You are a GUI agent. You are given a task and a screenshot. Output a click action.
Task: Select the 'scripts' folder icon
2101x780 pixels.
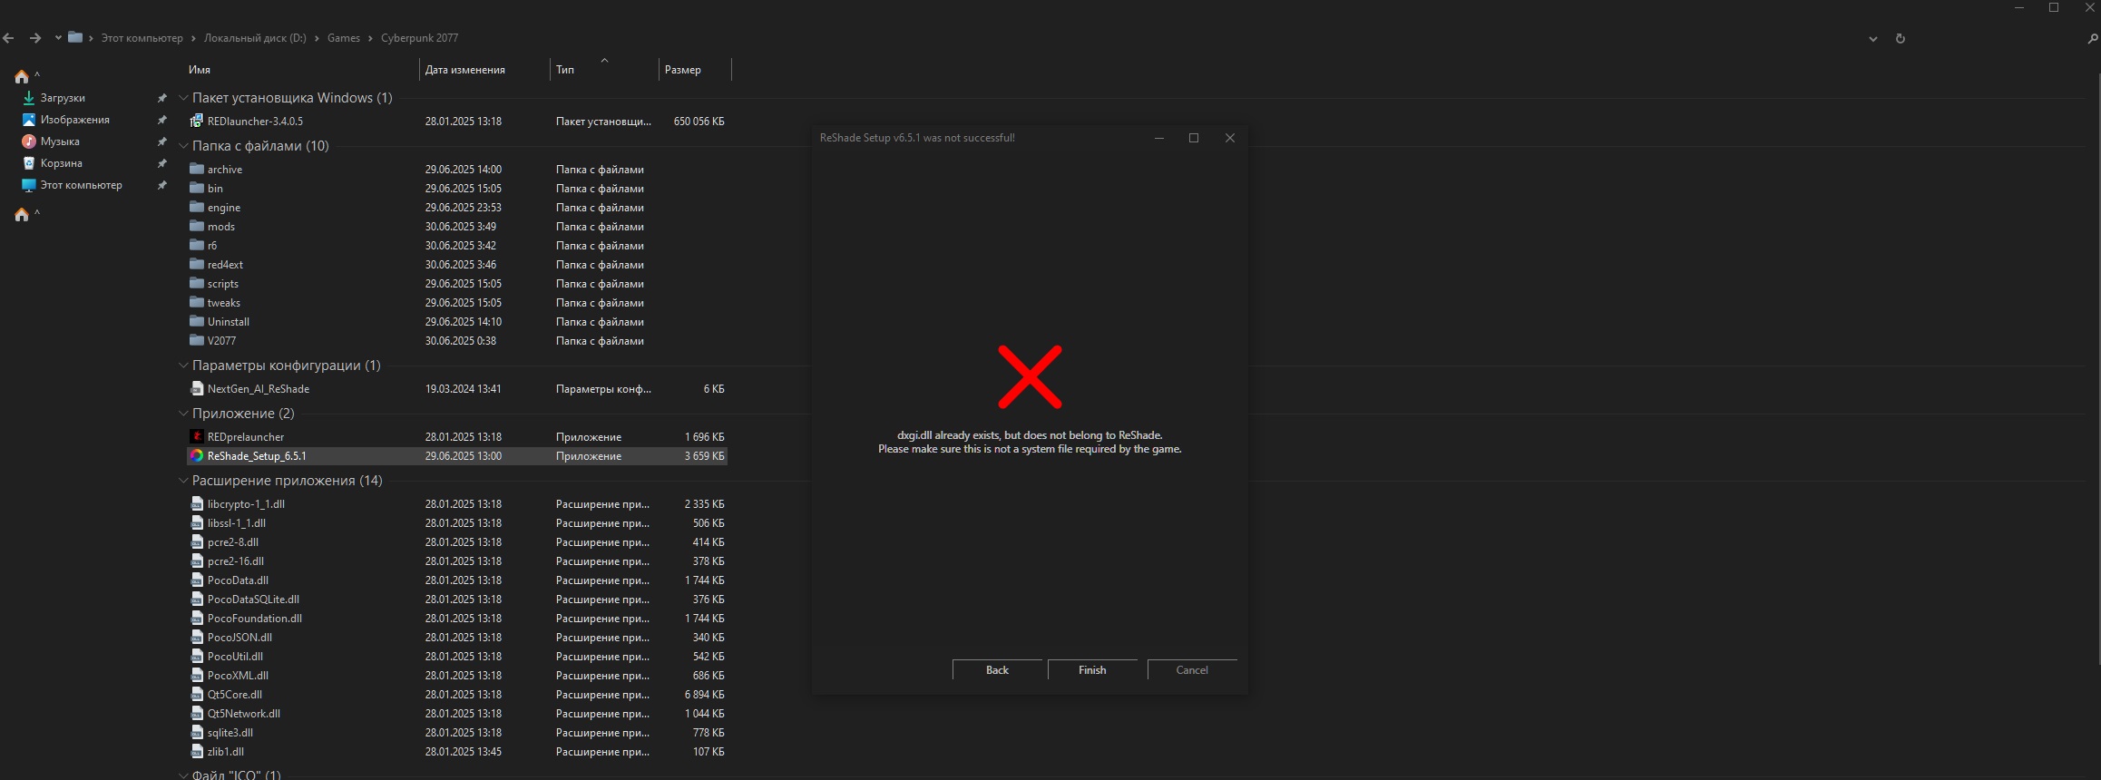click(x=197, y=283)
